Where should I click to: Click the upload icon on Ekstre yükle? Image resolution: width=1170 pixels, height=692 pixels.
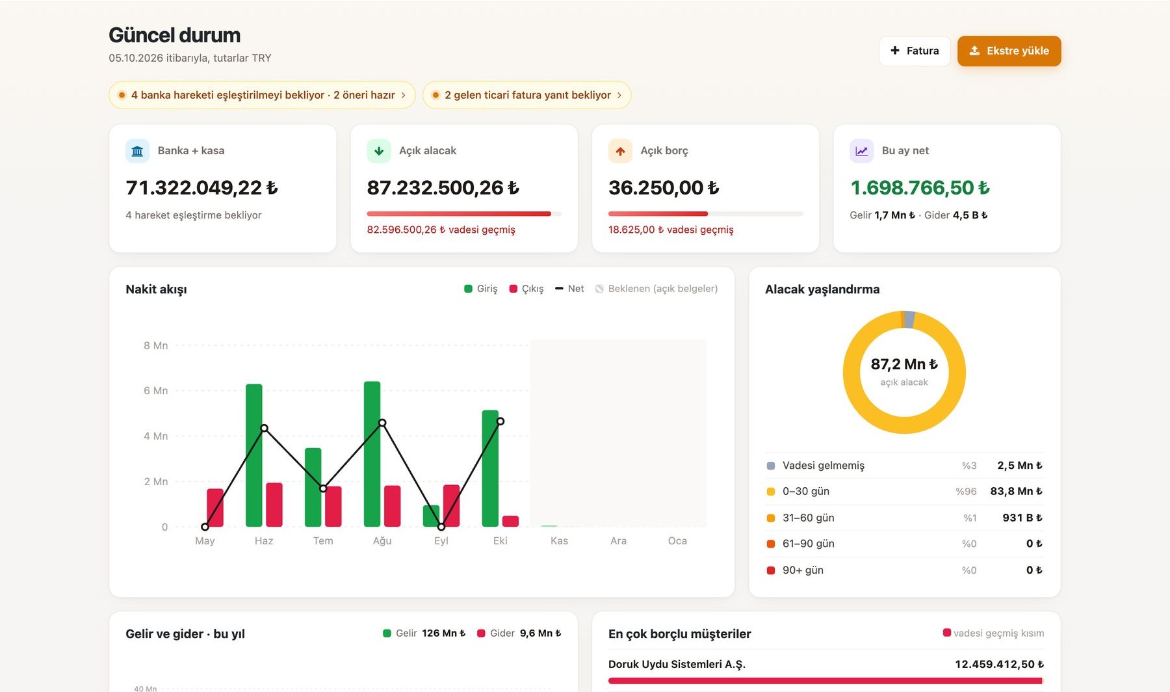pos(974,51)
